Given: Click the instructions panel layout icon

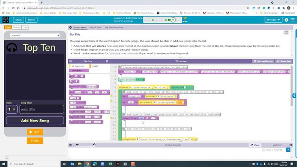Looking at the screenshot, I should click(x=286, y=32).
